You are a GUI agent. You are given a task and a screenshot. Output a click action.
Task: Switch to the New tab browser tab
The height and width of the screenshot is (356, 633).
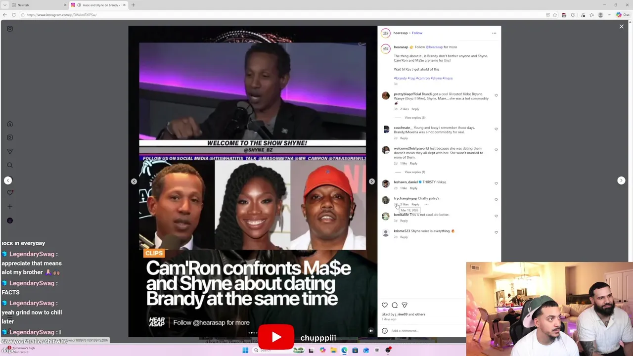[39, 5]
